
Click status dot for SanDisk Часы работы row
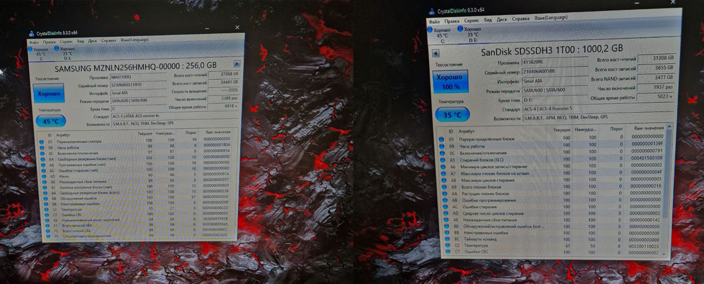(441, 146)
